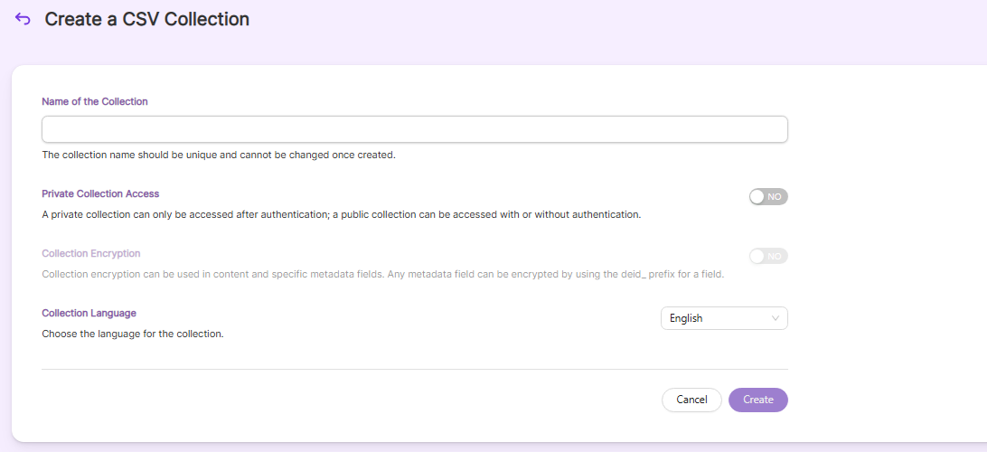Click the deid_ prefix encryption description
The image size is (987, 452).
[383, 275]
